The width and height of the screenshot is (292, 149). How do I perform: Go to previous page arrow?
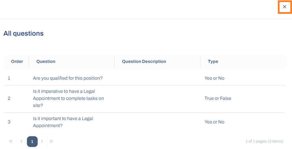(21, 141)
